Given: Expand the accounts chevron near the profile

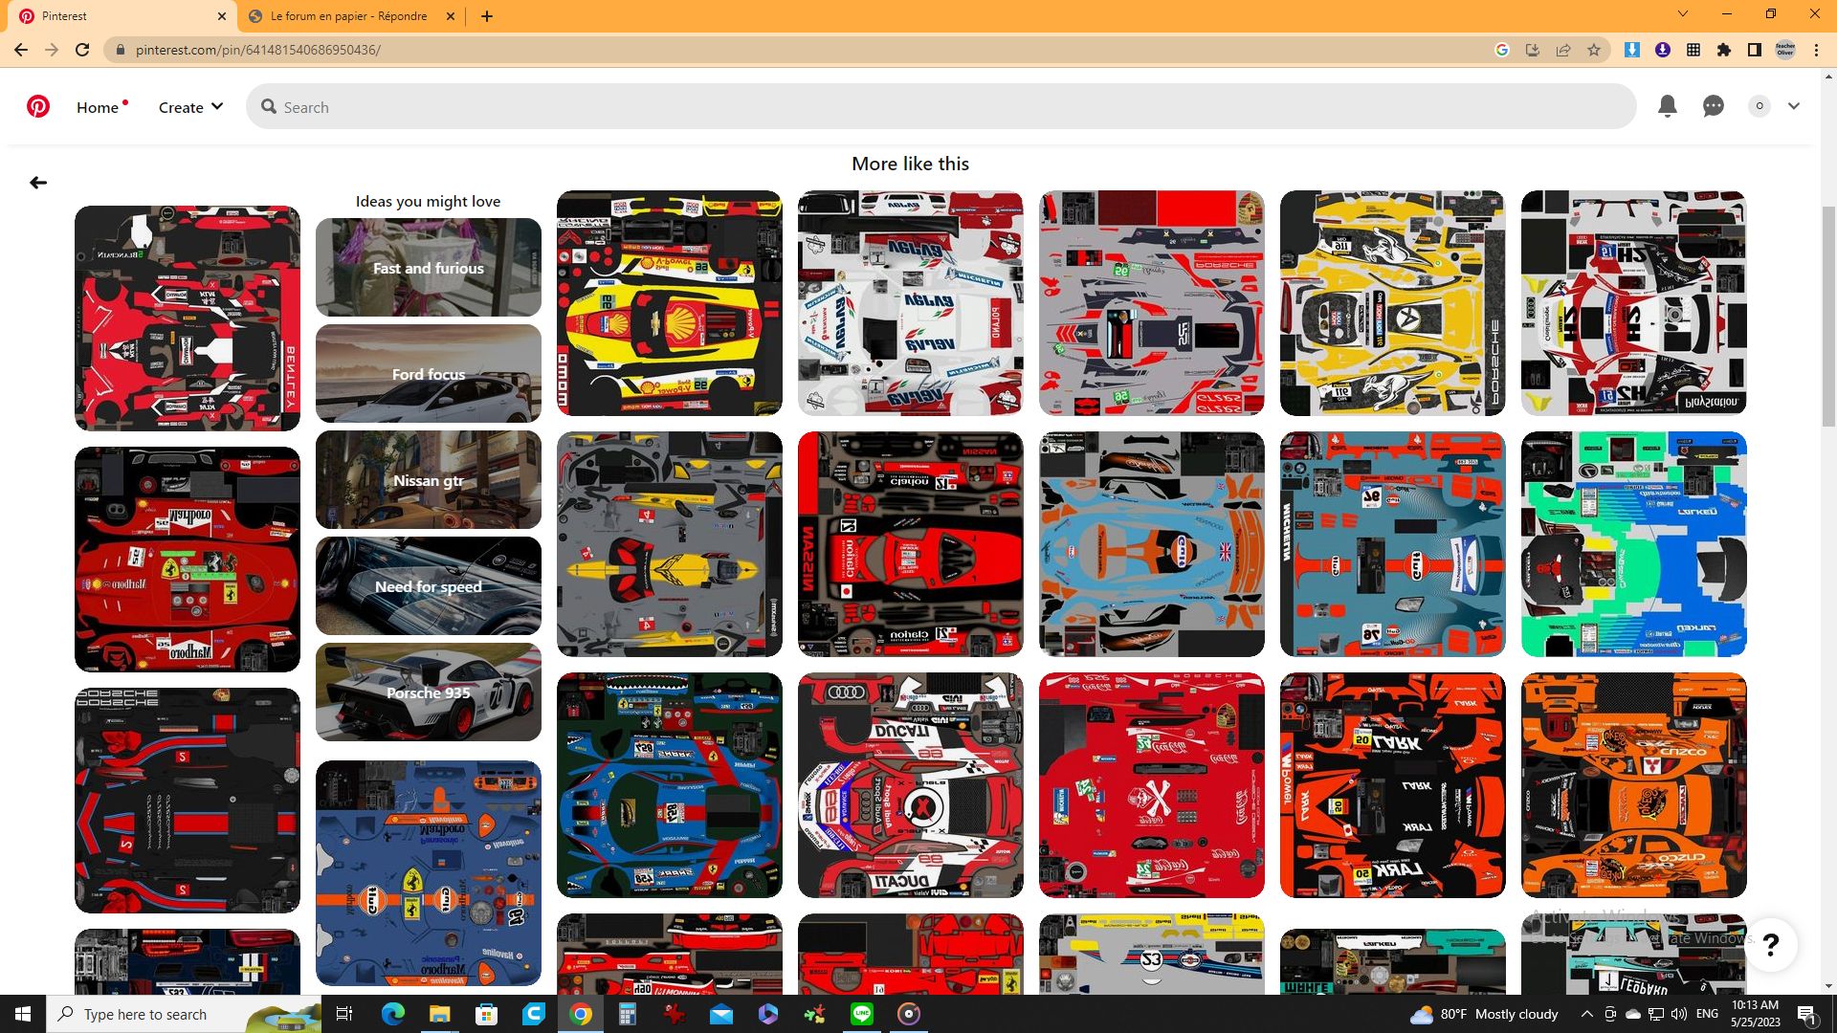Looking at the screenshot, I should 1794,106.
